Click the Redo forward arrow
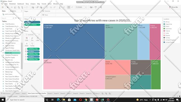The image size is (181, 102). 11,7
